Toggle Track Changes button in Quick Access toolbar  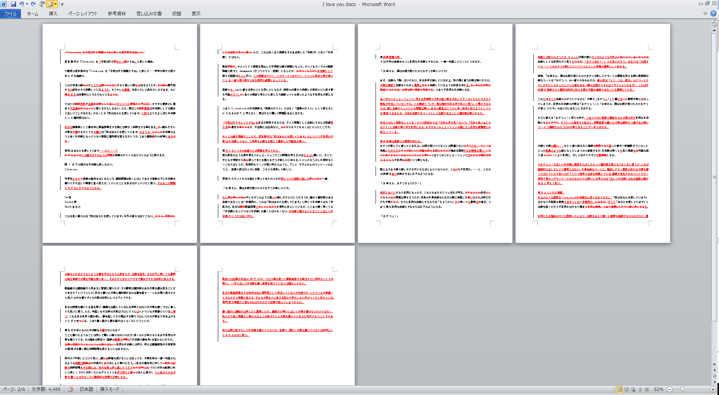tap(50, 4)
